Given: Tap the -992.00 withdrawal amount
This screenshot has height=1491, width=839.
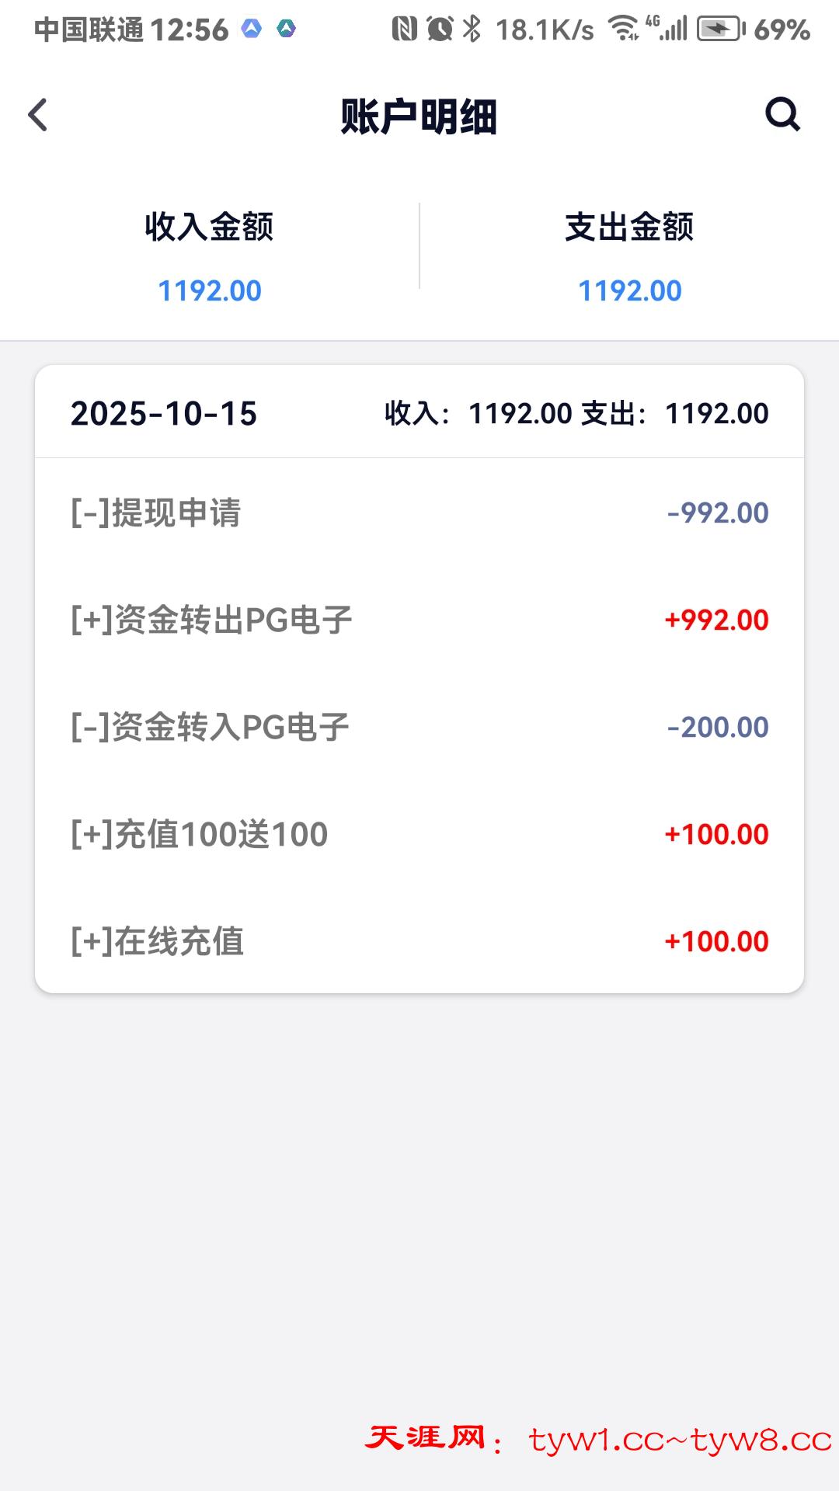Looking at the screenshot, I should 718,513.
